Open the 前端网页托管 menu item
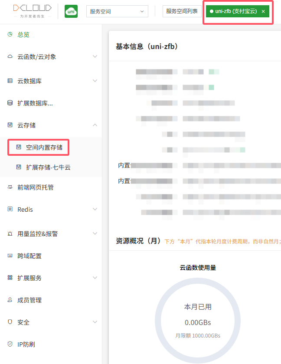Screen dimensions: 281x364 tap(36, 187)
